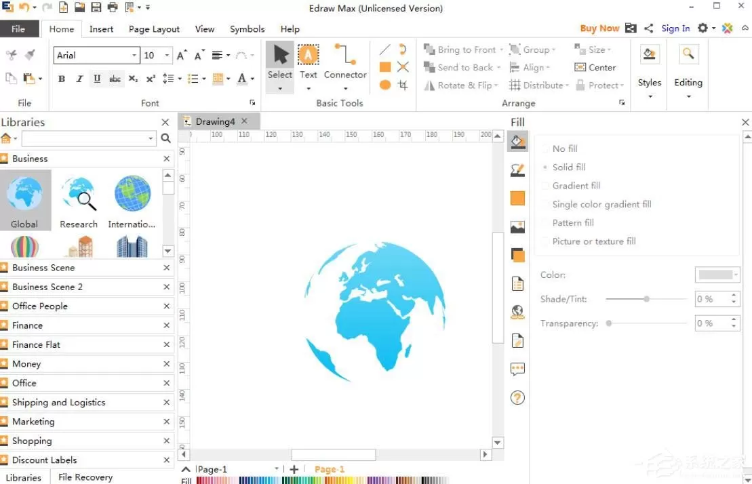
Task: Expand the Send to Back dropdown
Action: click(x=499, y=68)
